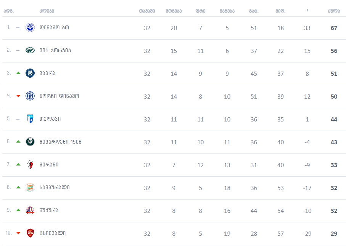Click the red down arrow beside ნორჩი დინამო
This screenshot has width=346, height=246.
(18, 96)
